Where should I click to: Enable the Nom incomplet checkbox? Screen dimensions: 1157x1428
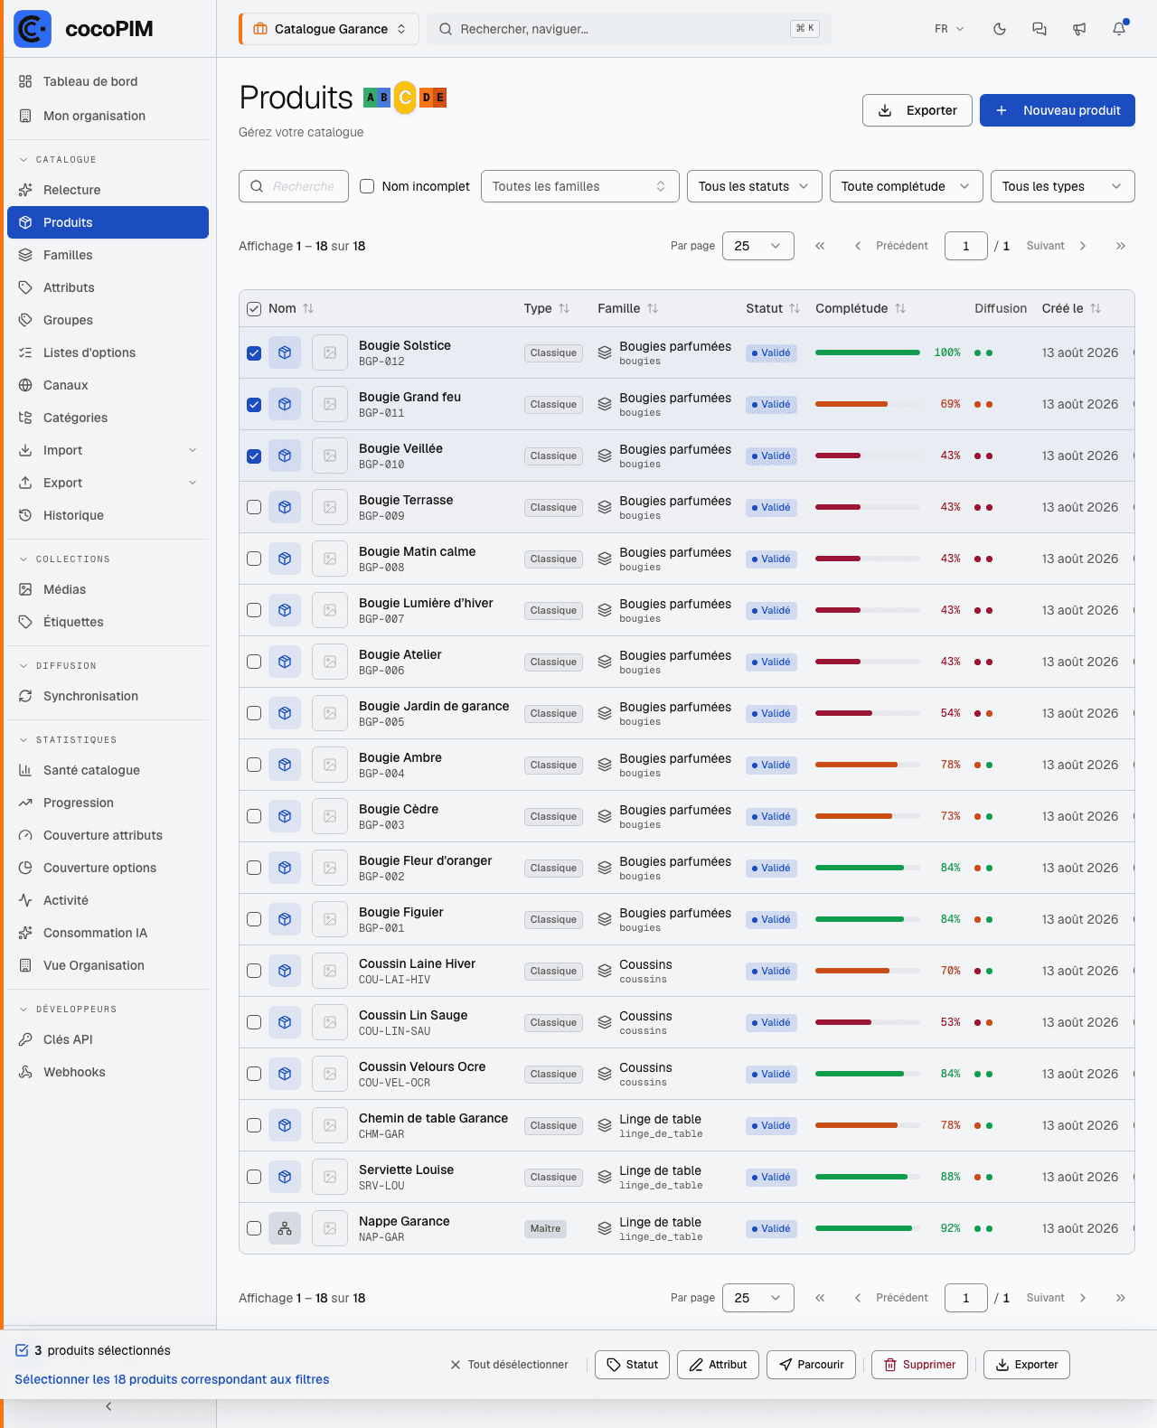click(367, 186)
